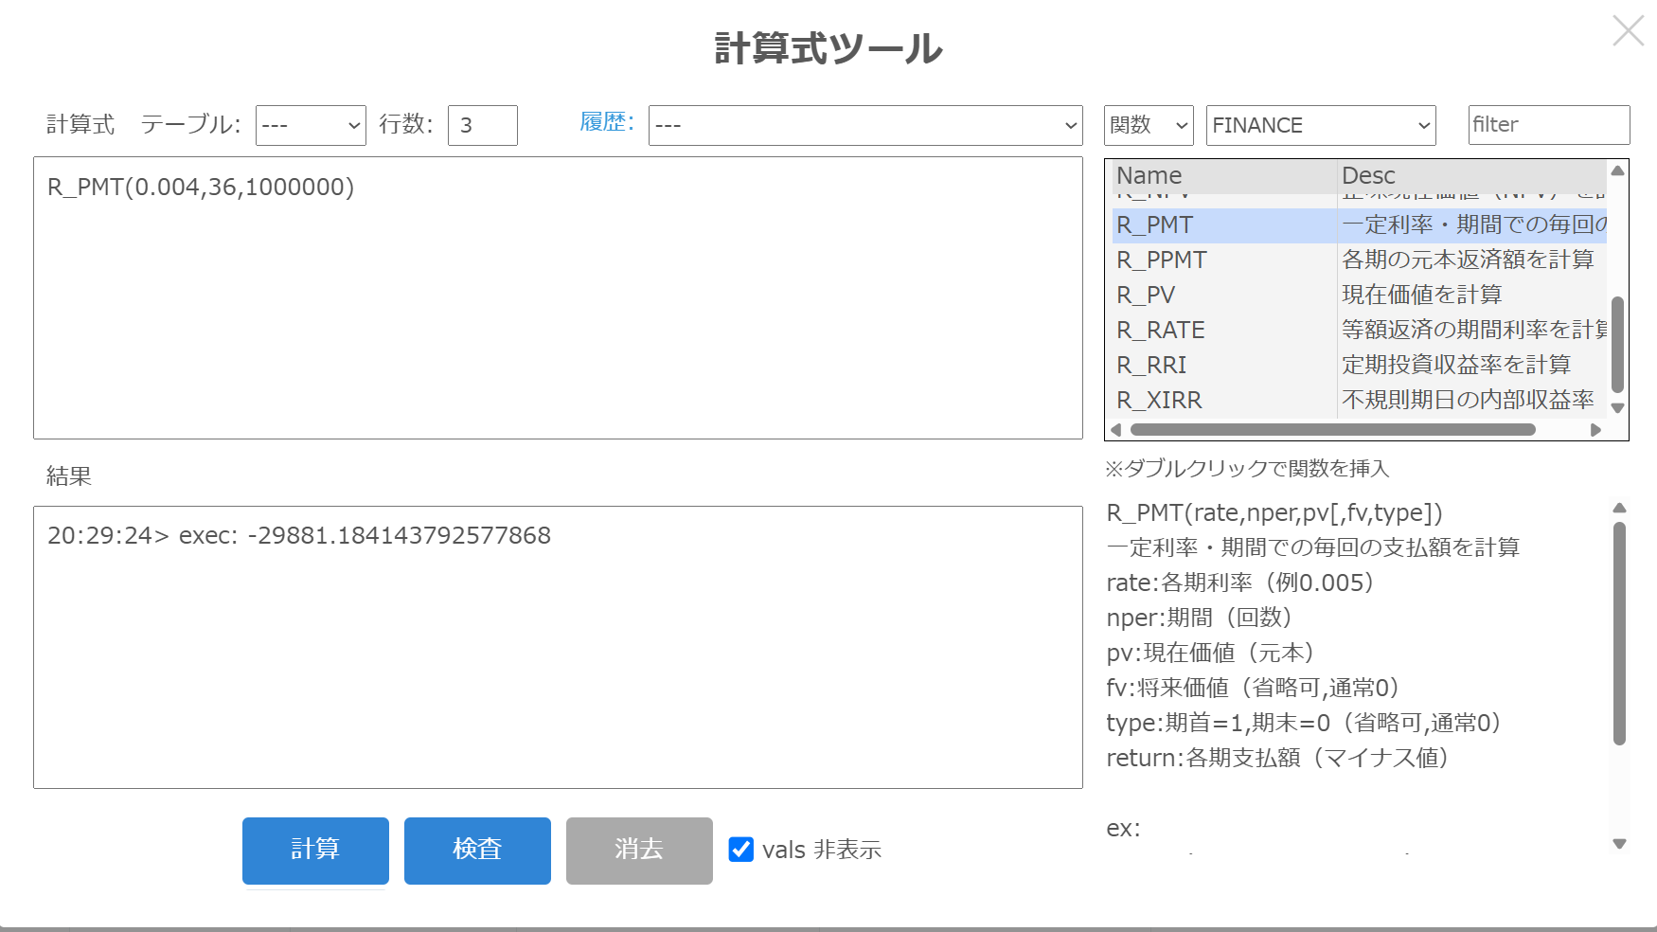The image size is (1657, 932).
Task: Click the Desc column header
Action: [1471, 176]
